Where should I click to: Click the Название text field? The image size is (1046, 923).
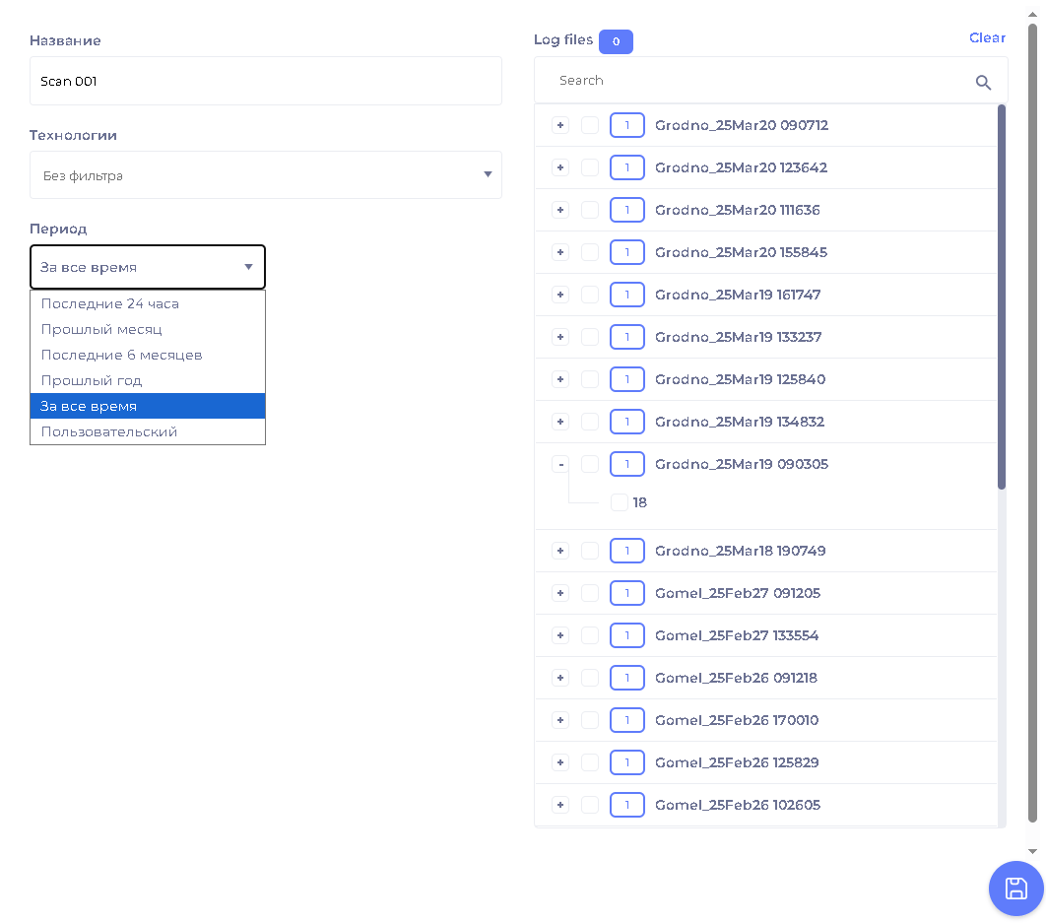[265, 81]
